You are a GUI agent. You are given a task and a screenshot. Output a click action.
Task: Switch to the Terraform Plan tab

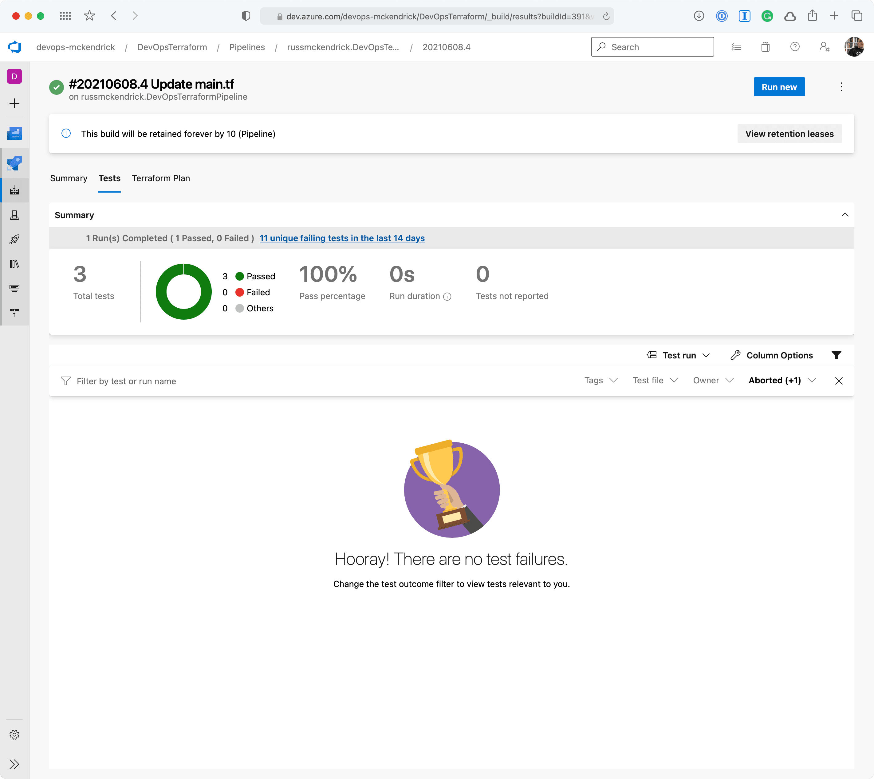[x=161, y=178]
